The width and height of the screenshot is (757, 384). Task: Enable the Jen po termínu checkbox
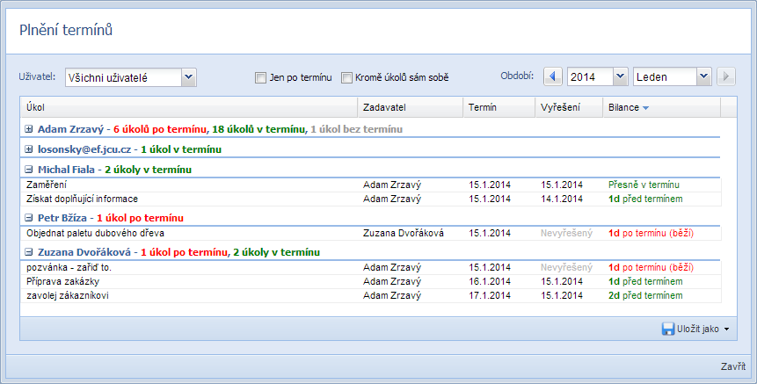260,77
